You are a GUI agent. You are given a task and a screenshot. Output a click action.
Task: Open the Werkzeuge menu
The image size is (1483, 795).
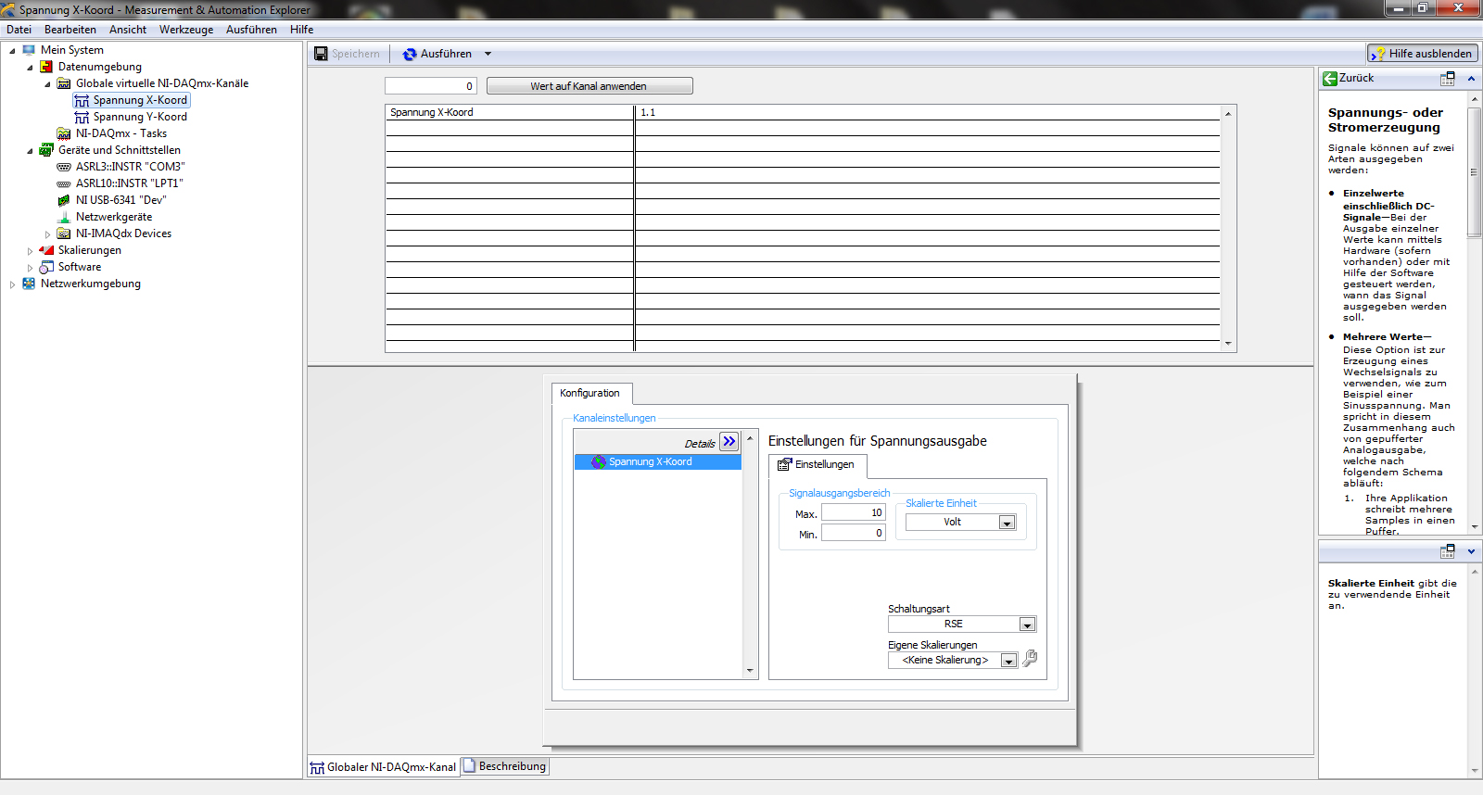tap(186, 30)
